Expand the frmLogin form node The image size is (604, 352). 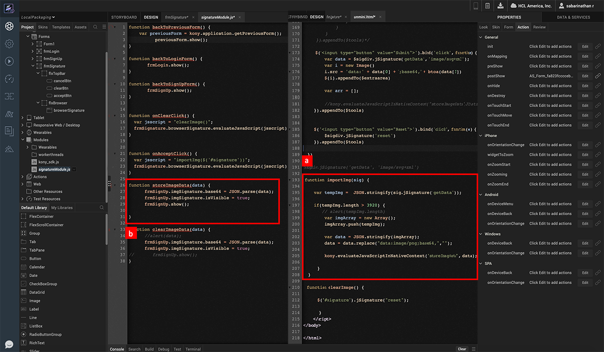coord(33,51)
